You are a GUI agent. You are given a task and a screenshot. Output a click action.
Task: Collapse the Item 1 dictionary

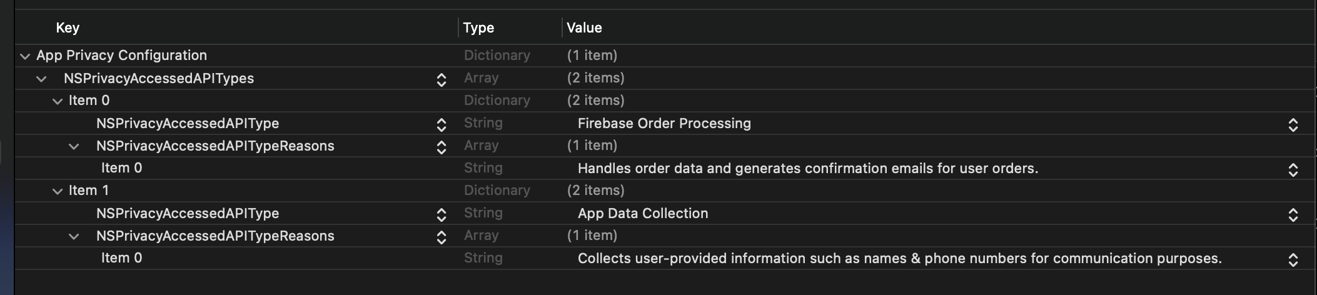(58, 191)
